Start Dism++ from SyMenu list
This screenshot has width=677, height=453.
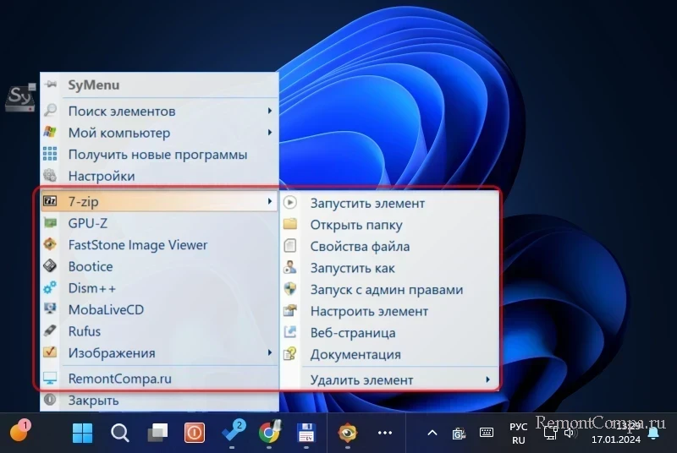[x=91, y=288]
